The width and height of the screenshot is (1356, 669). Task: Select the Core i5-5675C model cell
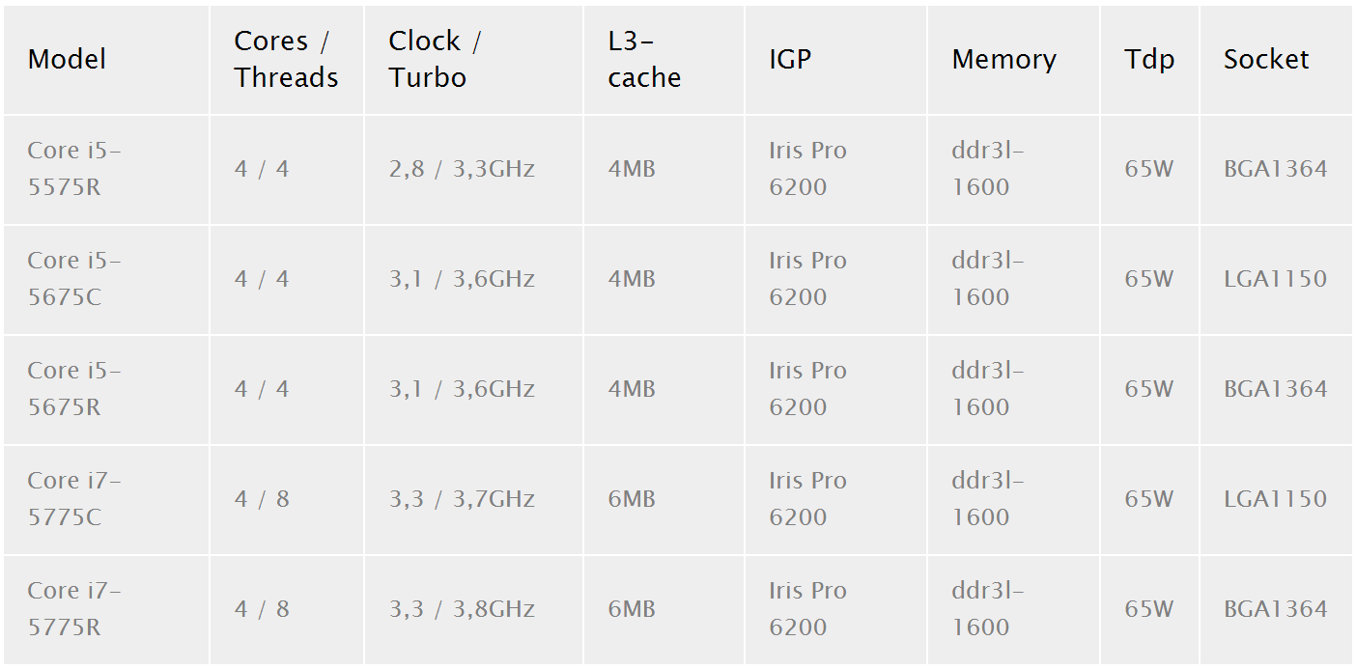coord(74,279)
